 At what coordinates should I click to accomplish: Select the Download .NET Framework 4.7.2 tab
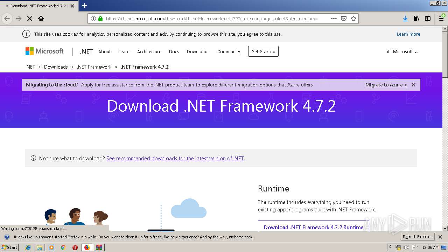38,6
